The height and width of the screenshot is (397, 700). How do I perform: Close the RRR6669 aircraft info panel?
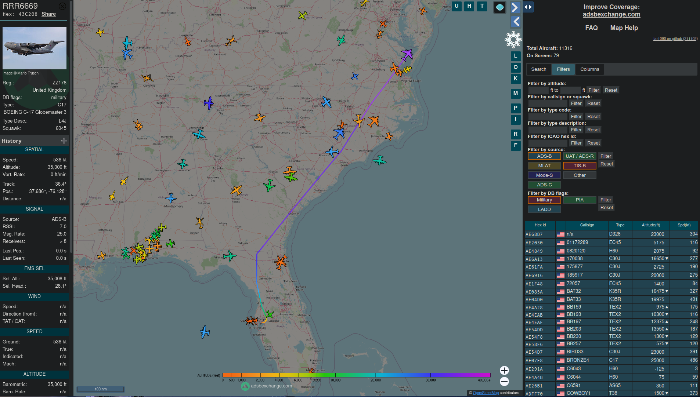click(63, 6)
